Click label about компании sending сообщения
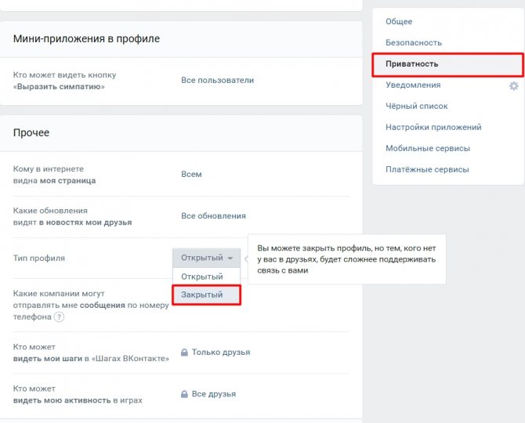 91,305
